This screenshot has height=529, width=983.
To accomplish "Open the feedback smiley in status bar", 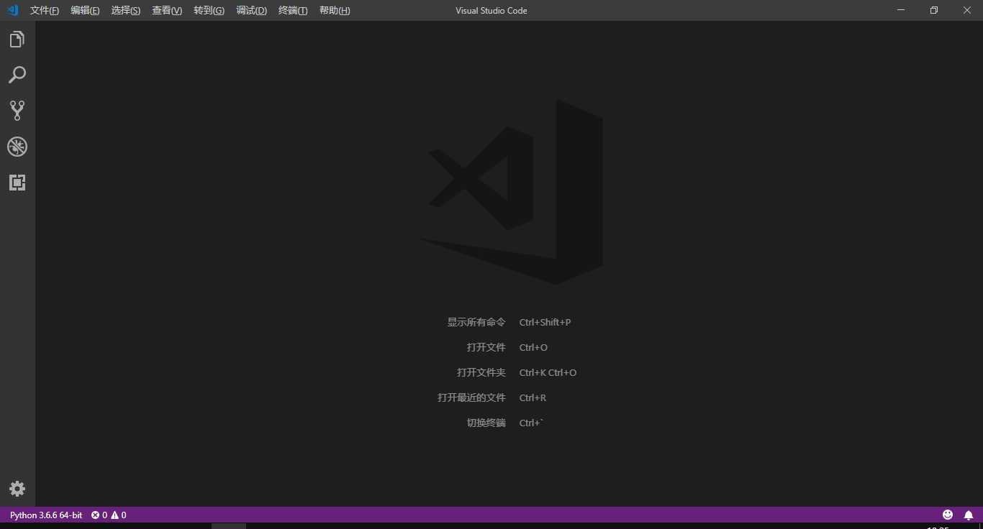I will (948, 515).
